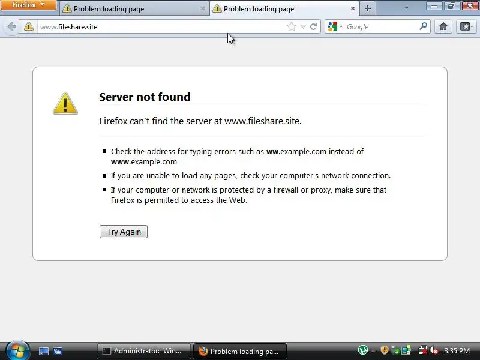Bookmark this page with the star icon

tap(292, 26)
